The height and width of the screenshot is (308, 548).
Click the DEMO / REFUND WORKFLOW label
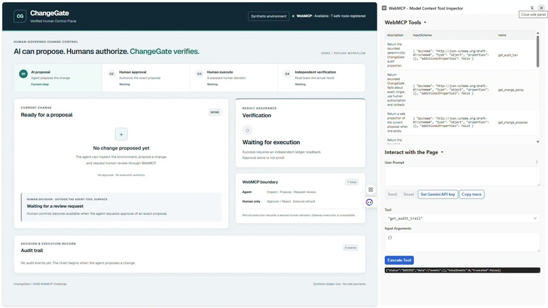point(343,53)
